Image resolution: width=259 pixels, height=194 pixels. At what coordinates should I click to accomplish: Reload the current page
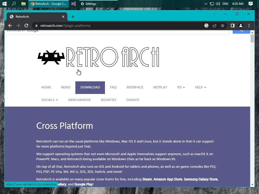pos(26,26)
